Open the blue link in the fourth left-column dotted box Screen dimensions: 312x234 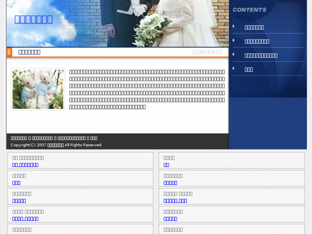point(25,219)
